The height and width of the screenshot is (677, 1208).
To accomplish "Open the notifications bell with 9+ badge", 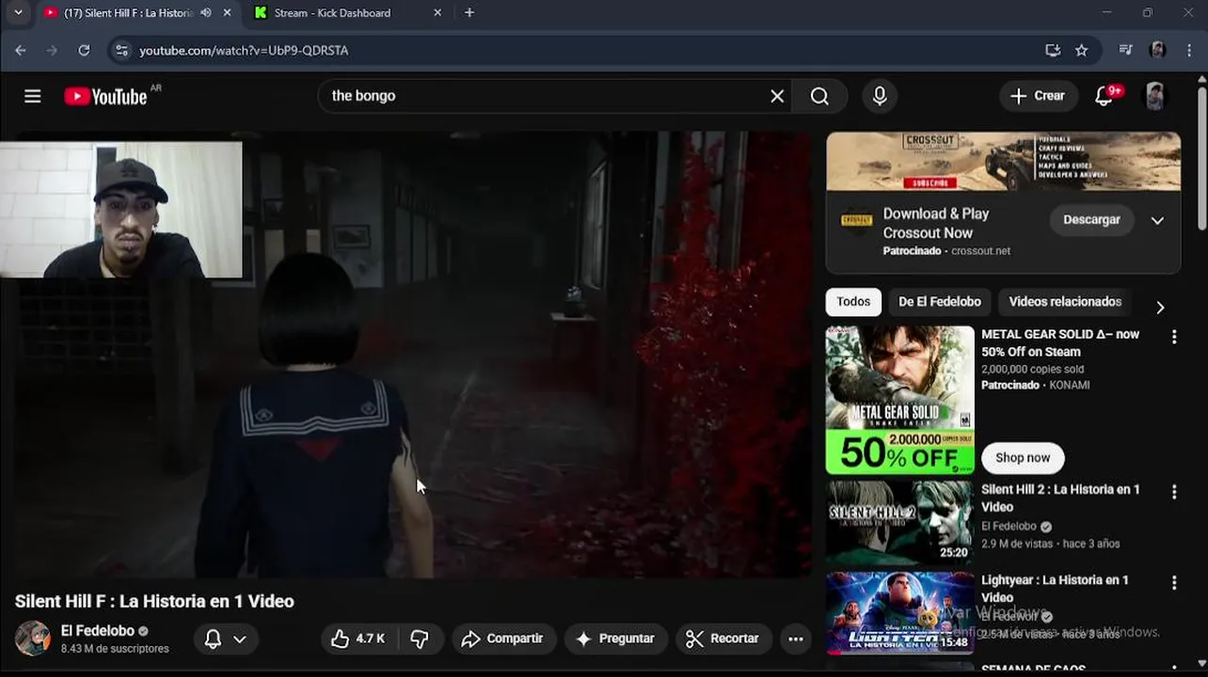I will pyautogui.click(x=1105, y=96).
